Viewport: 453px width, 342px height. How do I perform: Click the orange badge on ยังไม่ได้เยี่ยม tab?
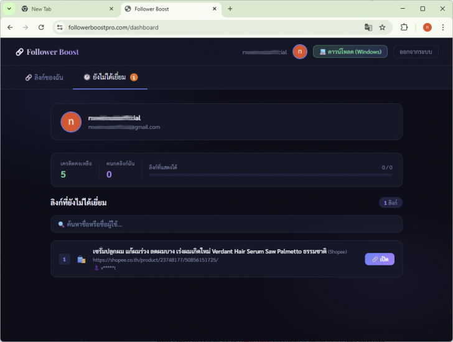click(x=134, y=77)
